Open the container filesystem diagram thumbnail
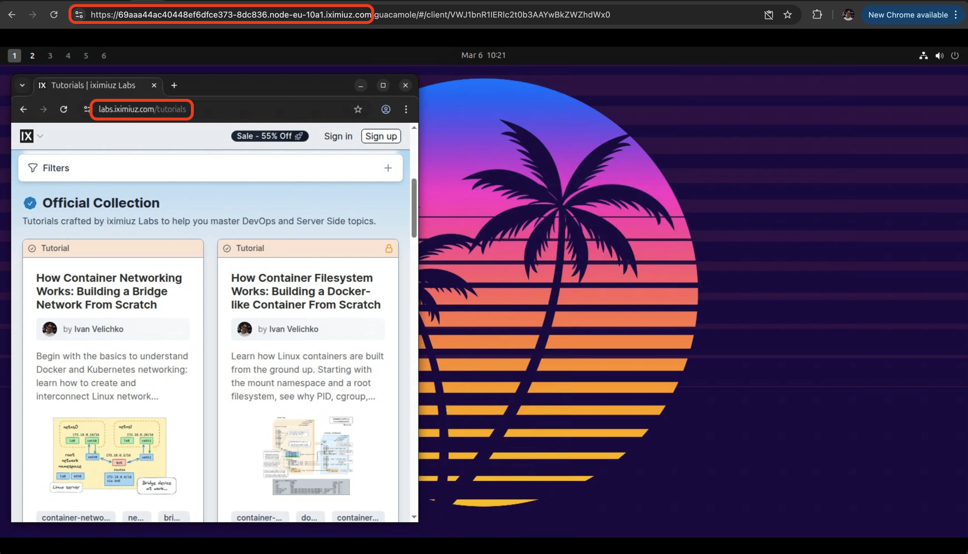968x554 pixels. coord(308,456)
